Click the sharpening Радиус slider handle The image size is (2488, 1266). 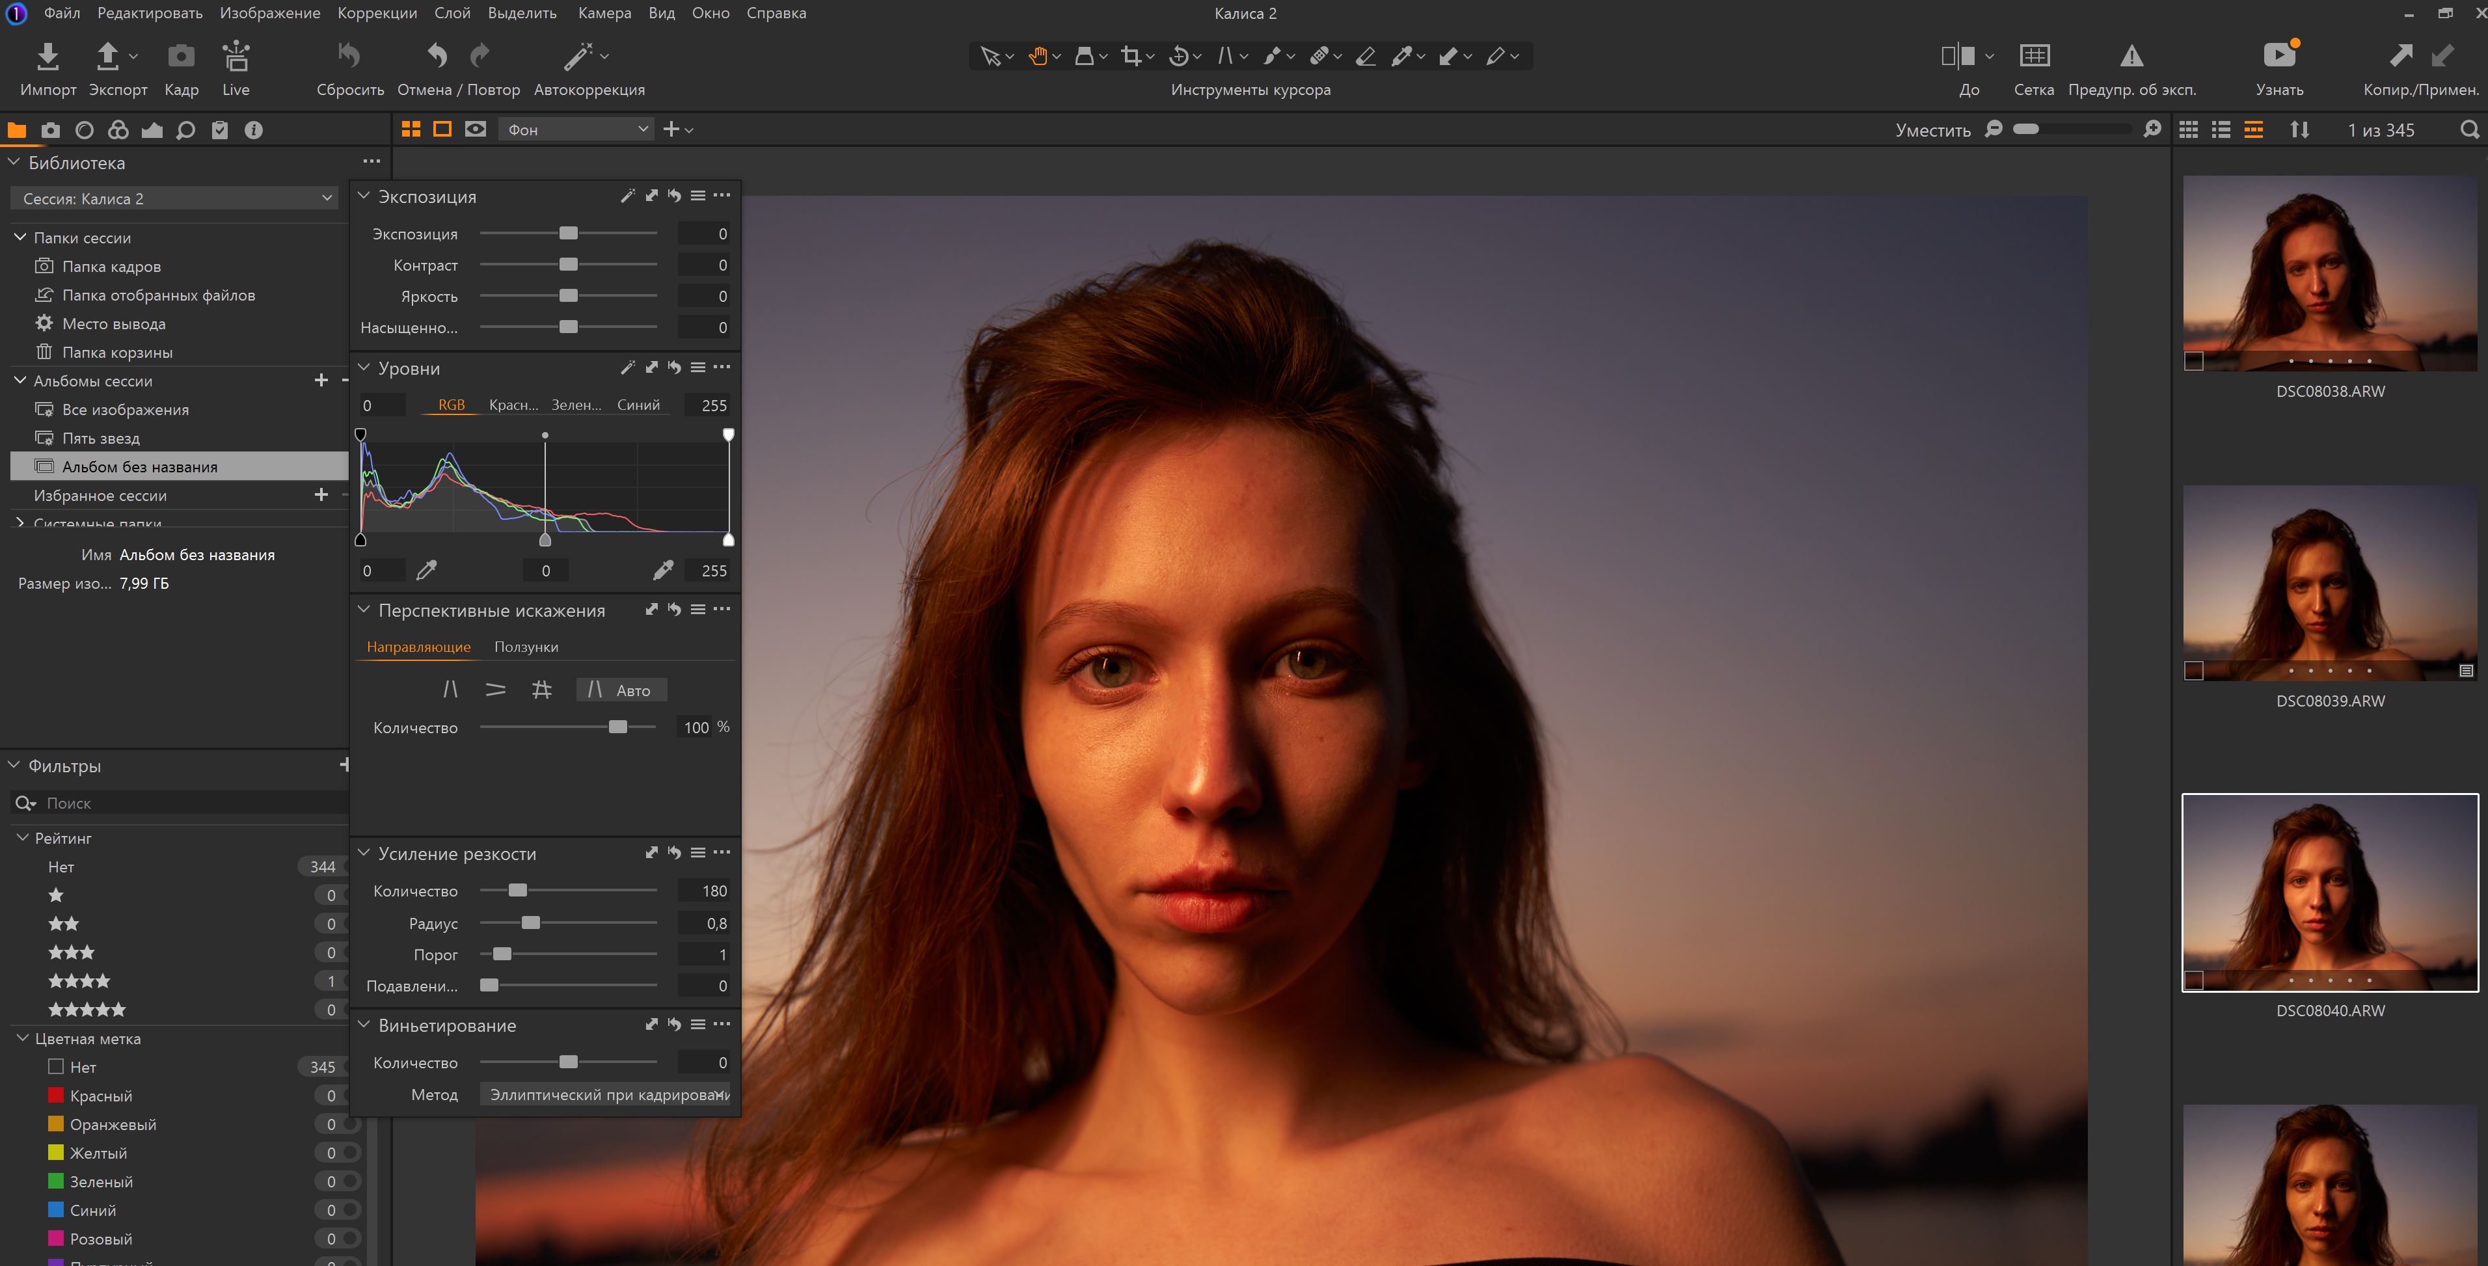(x=530, y=923)
